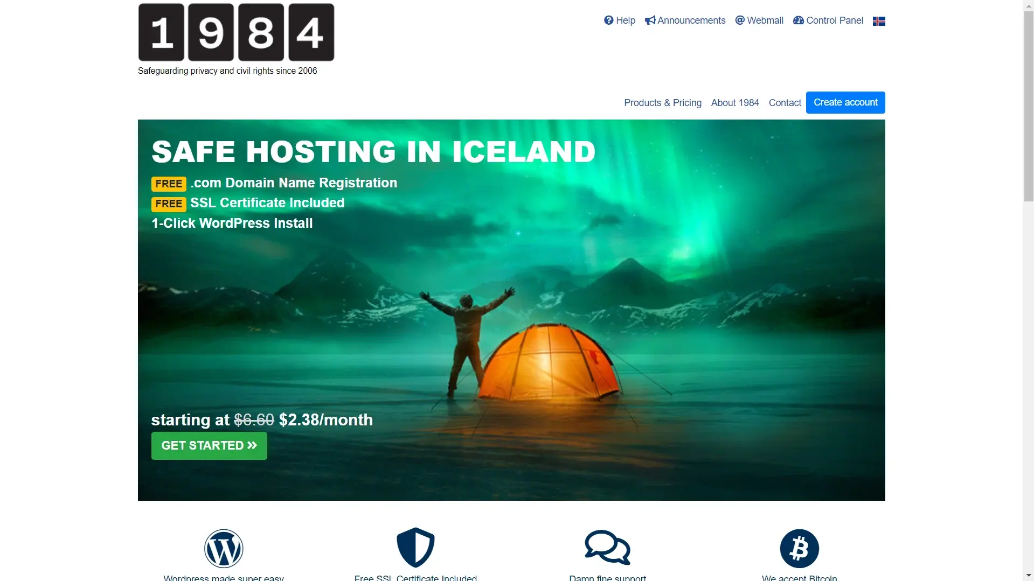Click the Webmail at-sign icon
This screenshot has height=581, width=1034.
[x=740, y=20]
